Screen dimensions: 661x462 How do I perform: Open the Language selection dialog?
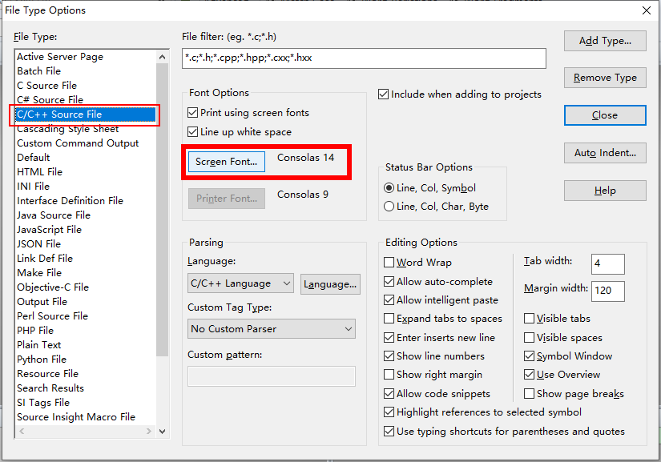(x=328, y=283)
